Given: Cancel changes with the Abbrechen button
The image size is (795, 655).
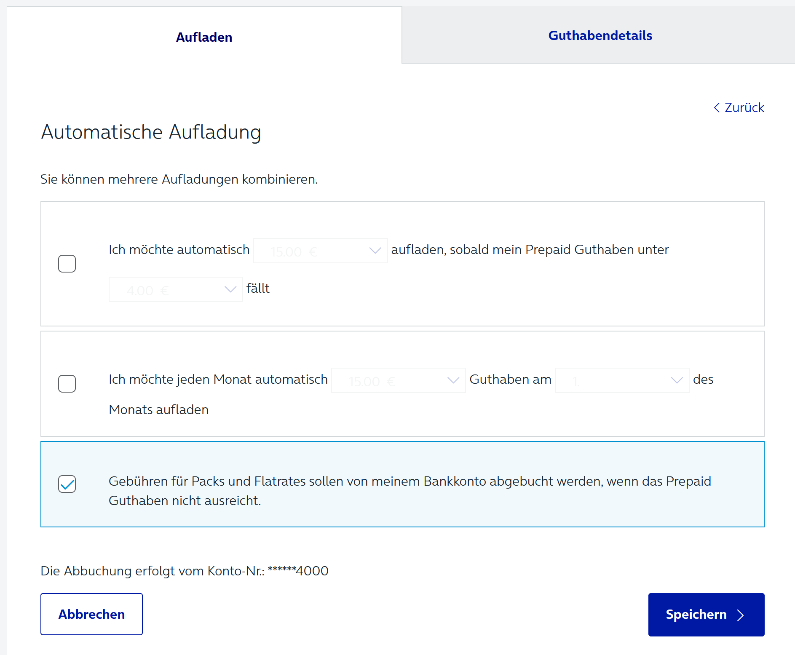Looking at the screenshot, I should (x=91, y=614).
